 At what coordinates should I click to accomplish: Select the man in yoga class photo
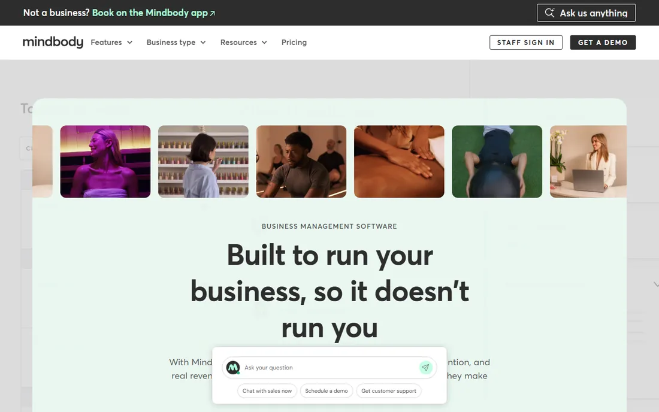pyautogui.click(x=301, y=161)
